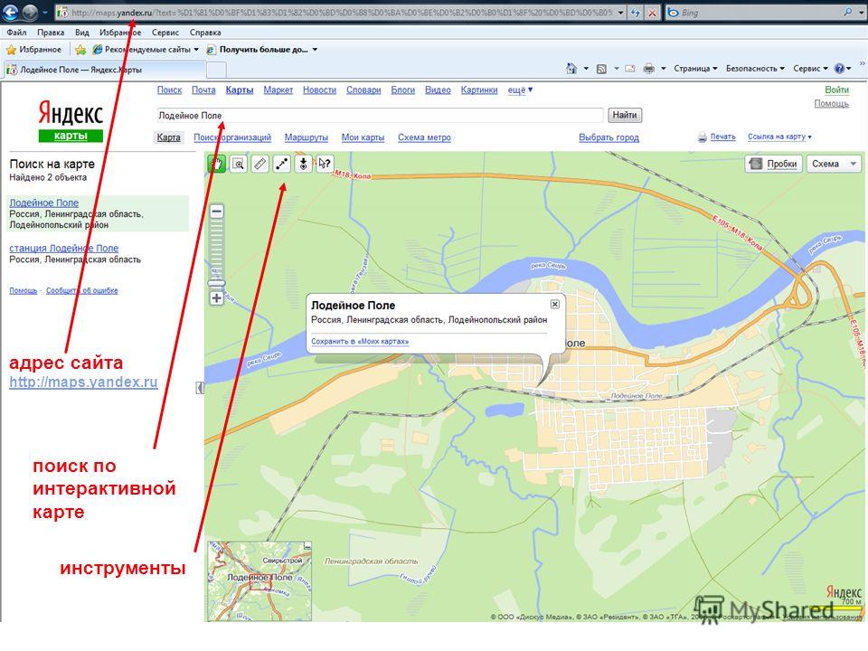The width and height of the screenshot is (868, 651).
Task: Click the read mail icon
Action: pyautogui.click(x=630, y=69)
